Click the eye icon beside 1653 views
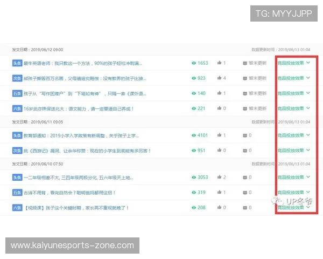Screen dimensions: 323x259 [194, 63]
